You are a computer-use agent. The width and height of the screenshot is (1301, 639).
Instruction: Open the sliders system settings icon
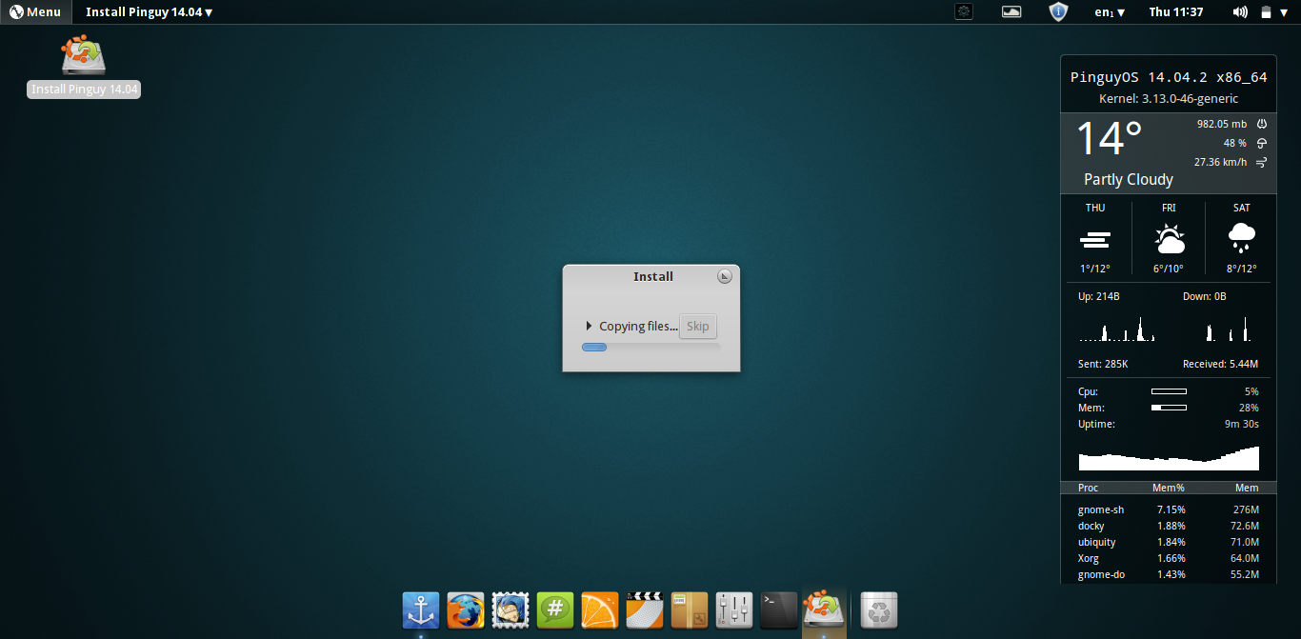click(734, 609)
